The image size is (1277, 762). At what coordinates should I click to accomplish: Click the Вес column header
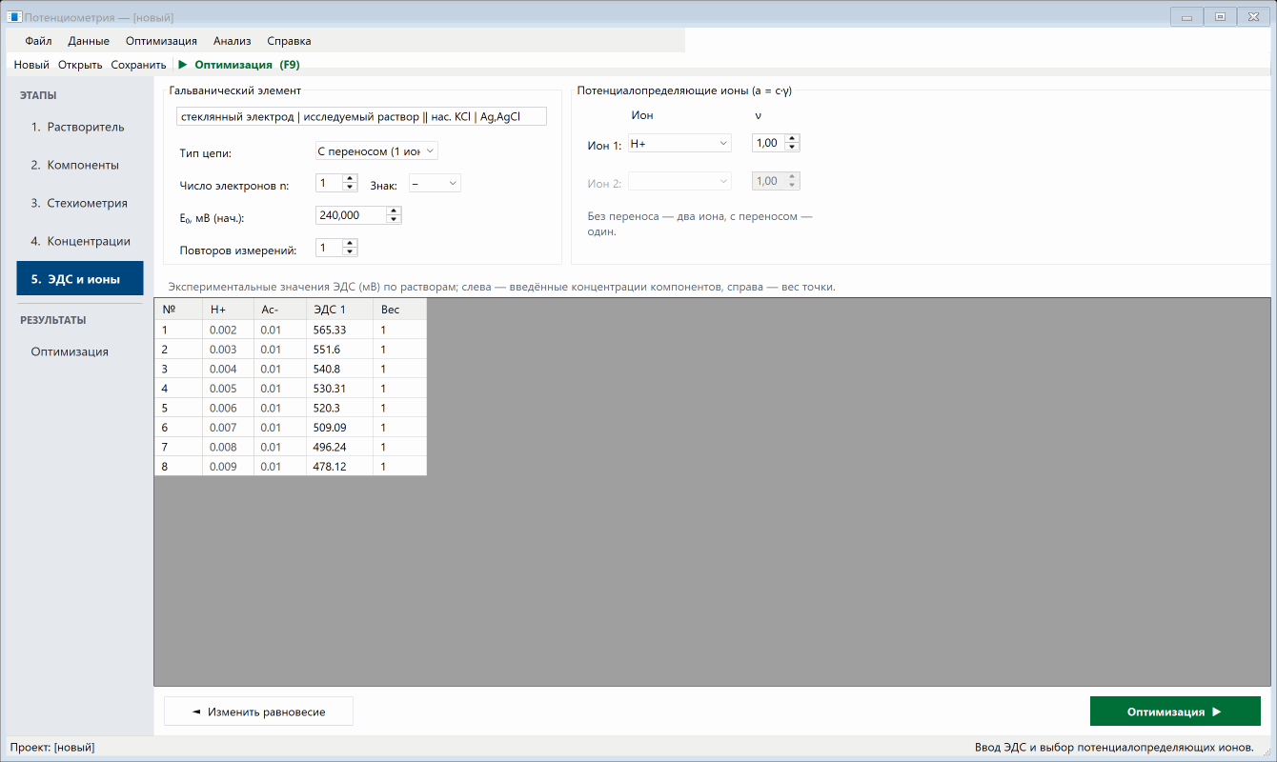399,310
